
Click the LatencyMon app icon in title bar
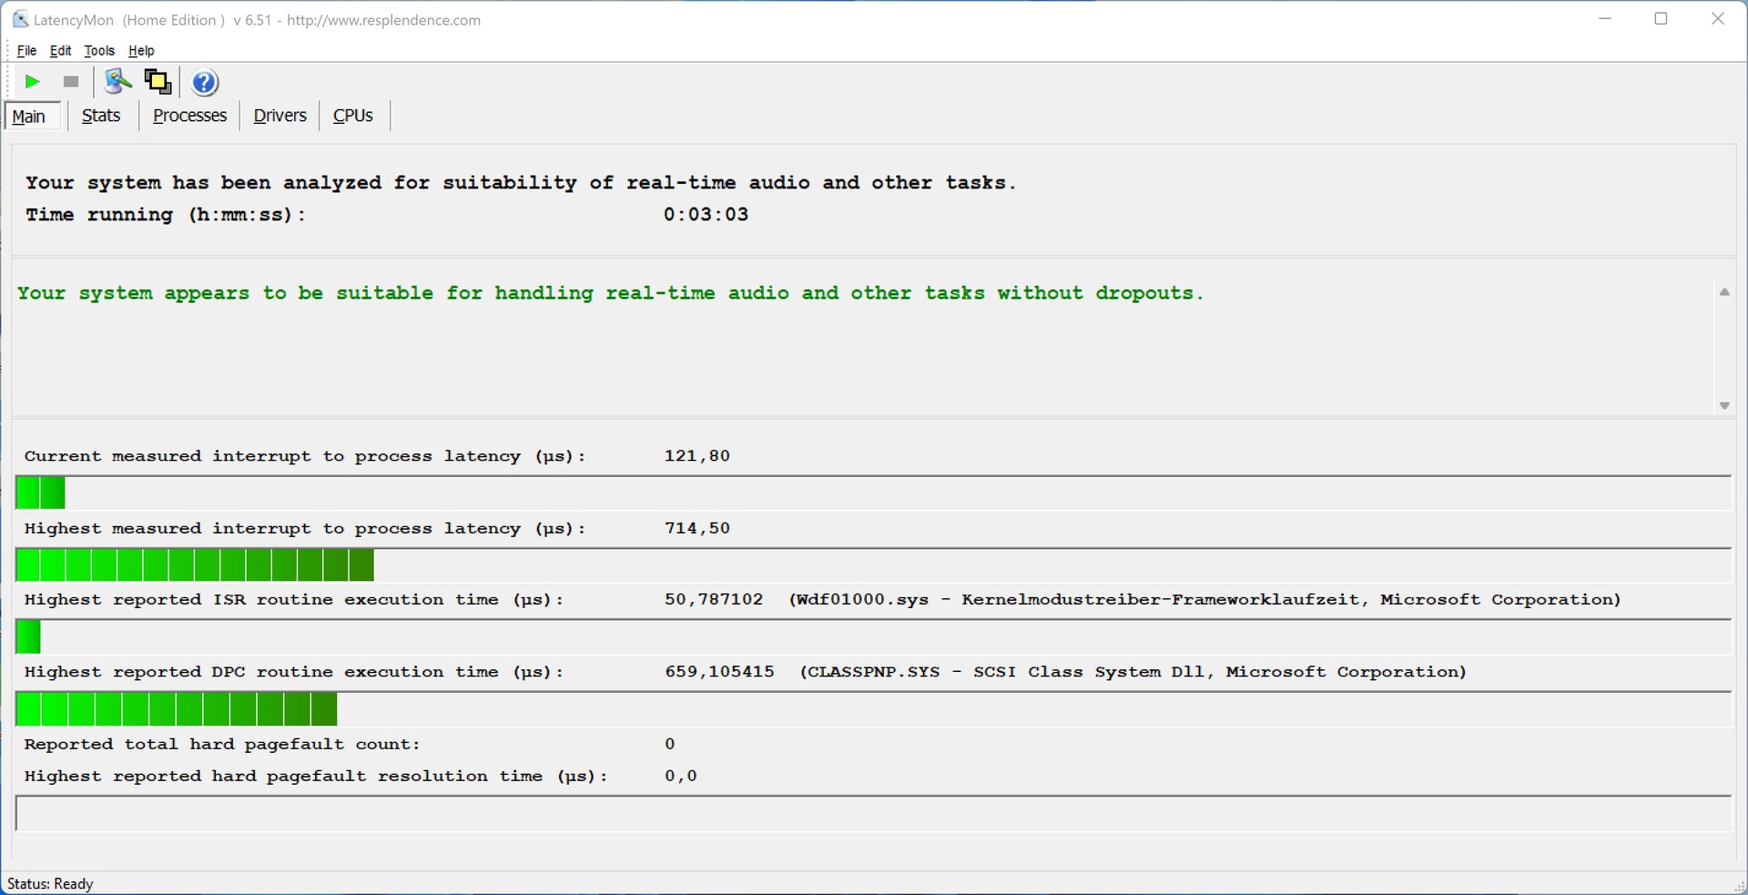pyautogui.click(x=20, y=19)
